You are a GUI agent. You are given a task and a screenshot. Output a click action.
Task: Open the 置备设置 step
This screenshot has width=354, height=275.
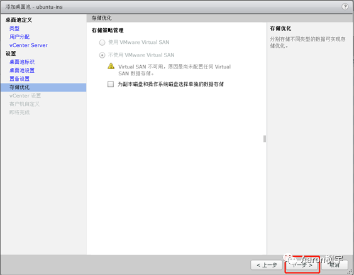click(x=19, y=78)
